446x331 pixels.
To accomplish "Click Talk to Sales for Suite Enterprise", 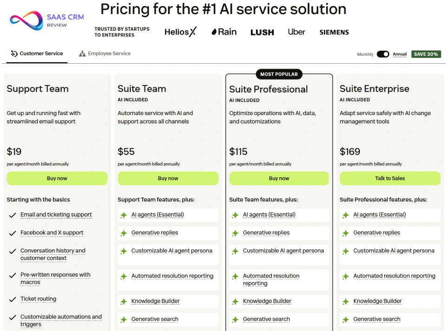I will coord(390,179).
